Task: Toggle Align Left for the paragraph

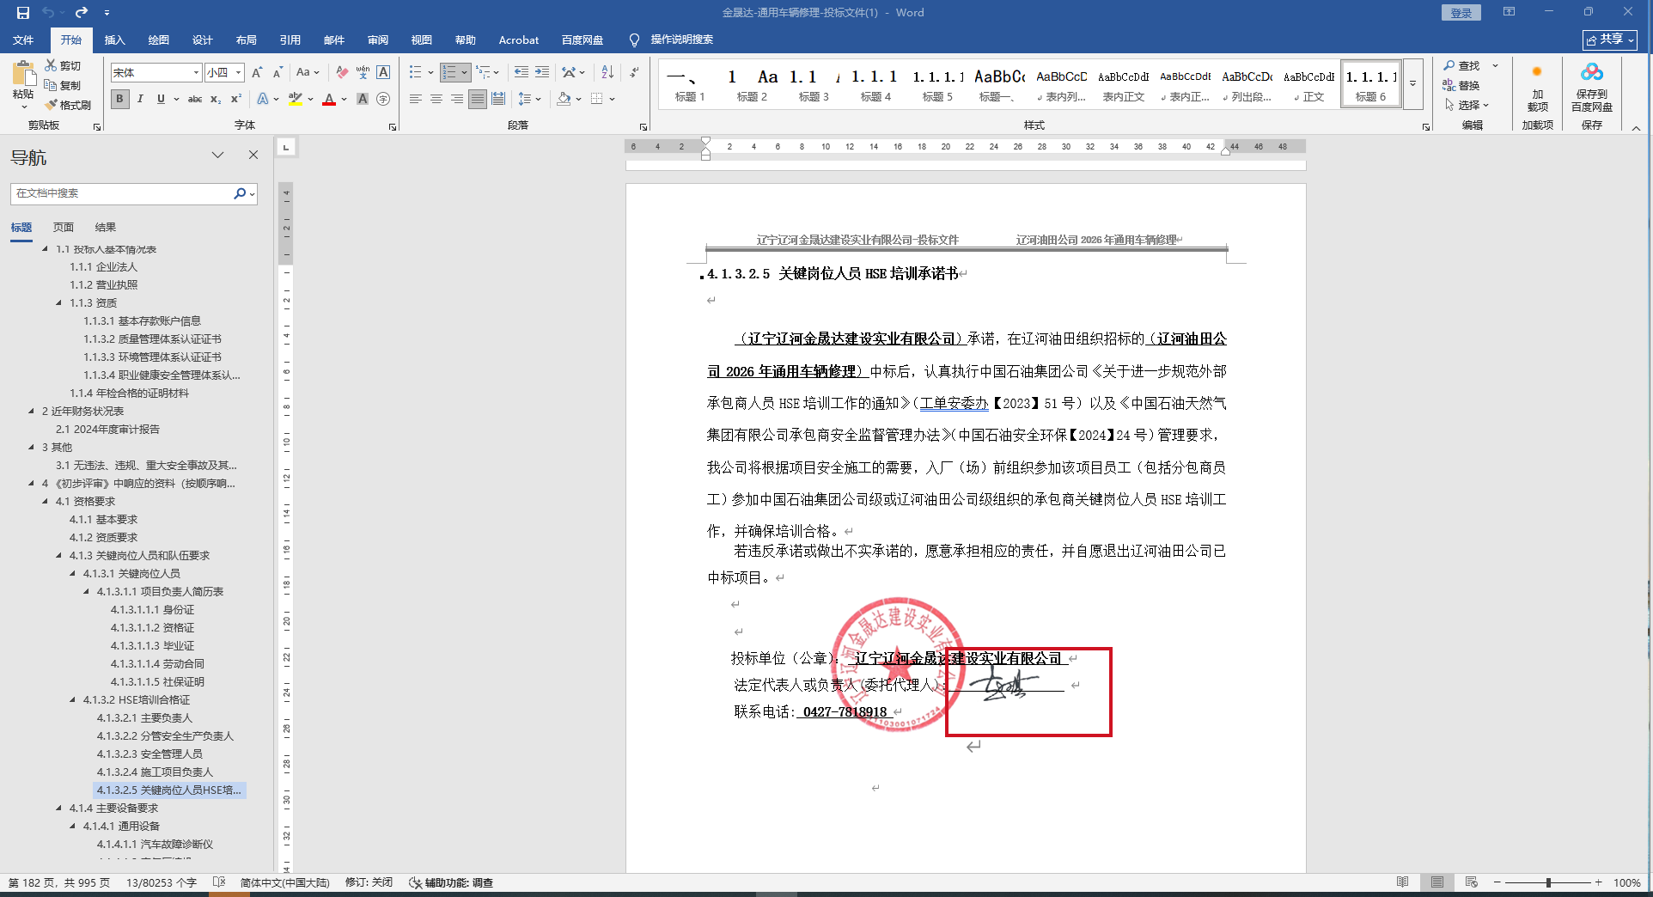Action: coord(416,99)
